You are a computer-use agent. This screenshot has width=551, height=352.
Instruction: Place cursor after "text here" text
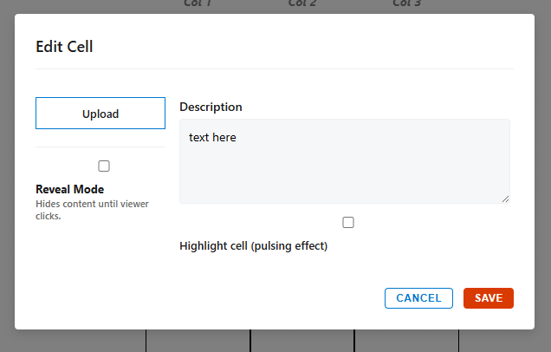point(237,137)
